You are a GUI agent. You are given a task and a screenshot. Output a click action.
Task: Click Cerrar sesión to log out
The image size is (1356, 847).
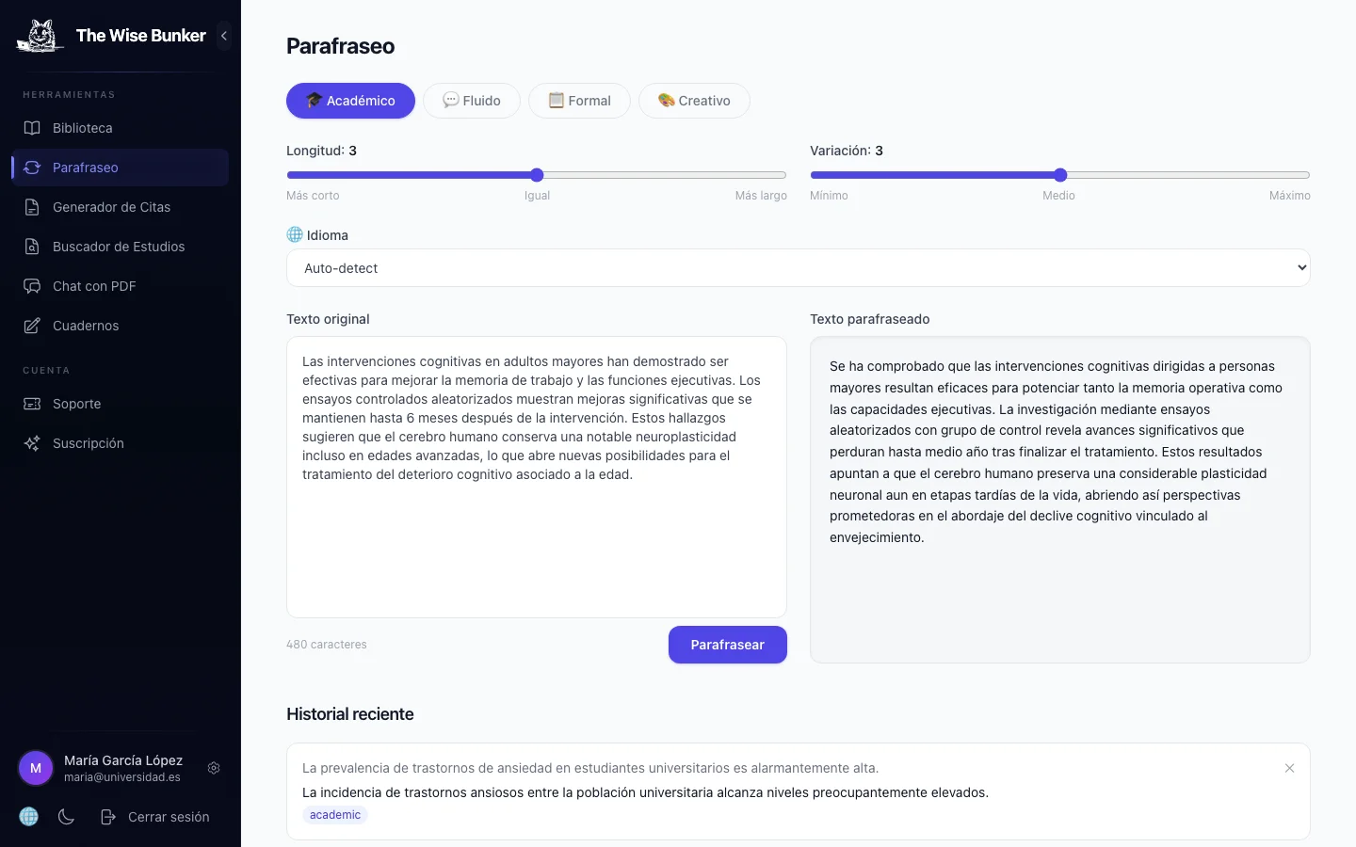click(x=156, y=817)
